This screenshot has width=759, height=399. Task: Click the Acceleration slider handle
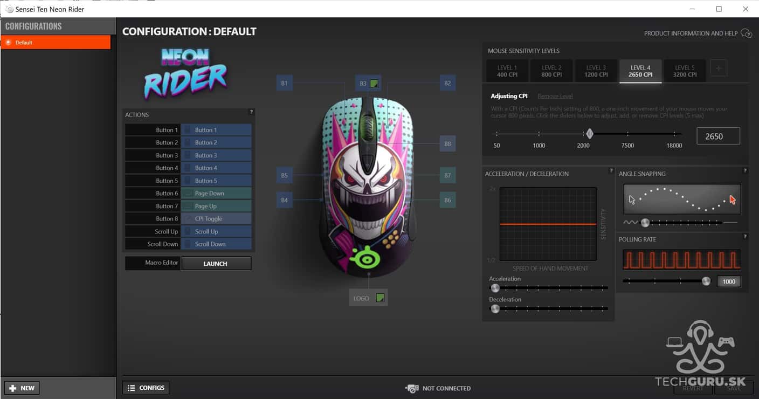[495, 288]
